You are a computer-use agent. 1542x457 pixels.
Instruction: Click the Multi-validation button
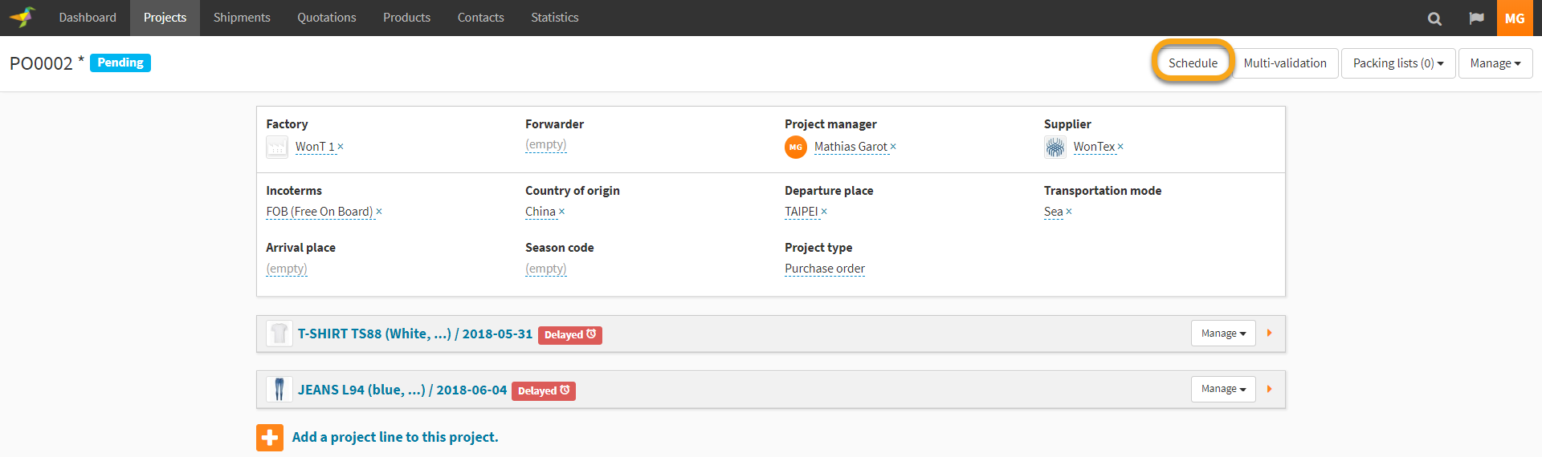1284,63
